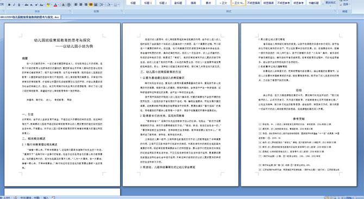Apply the red font color
The image size is (364, 199).
(x=55, y=5)
